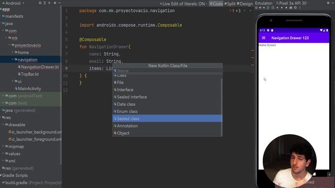
Task: Open emulator extended controls three dots
Action: coord(300,8)
